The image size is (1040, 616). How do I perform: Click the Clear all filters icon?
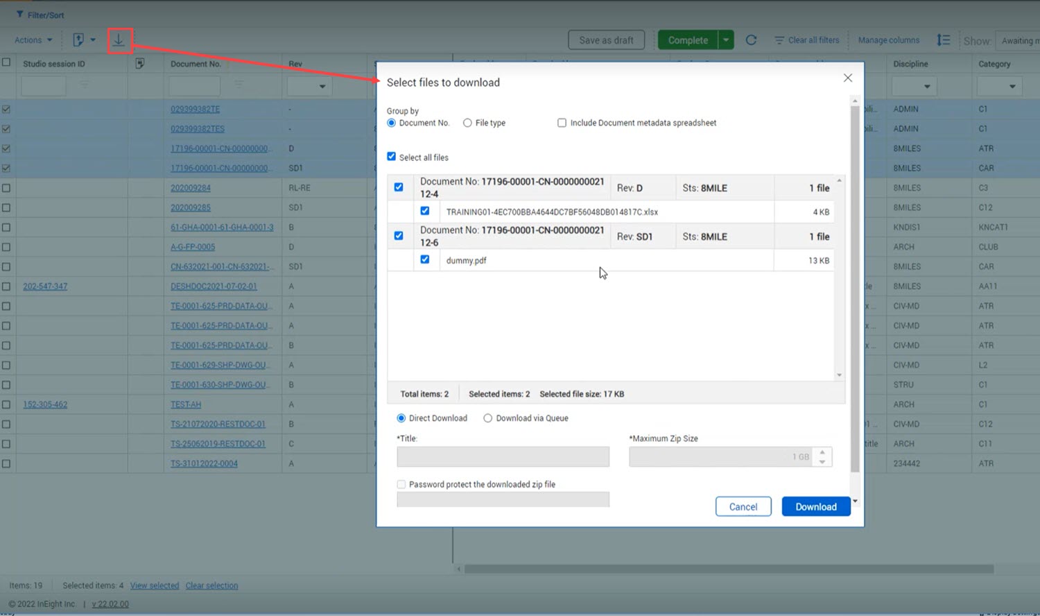[x=779, y=40]
